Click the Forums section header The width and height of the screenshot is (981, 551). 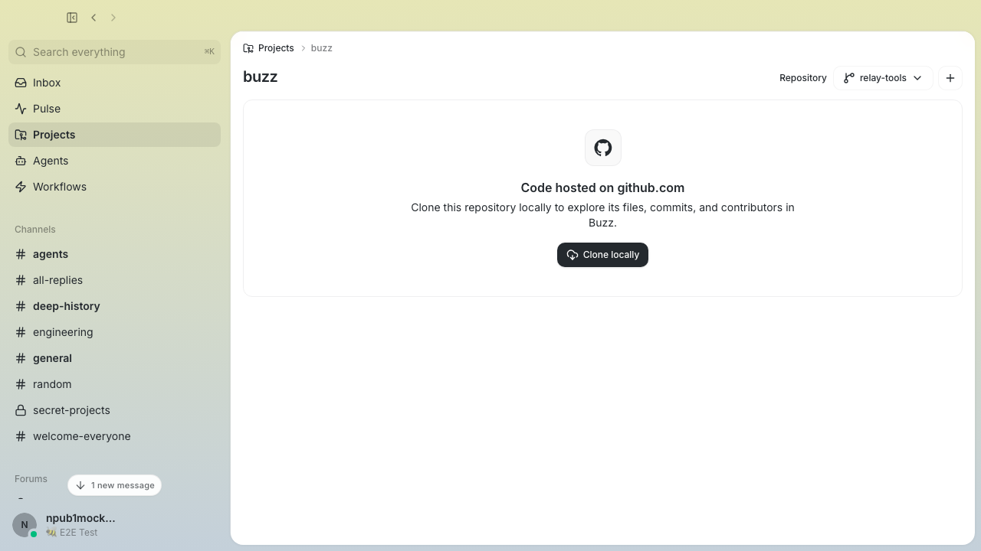tap(31, 479)
